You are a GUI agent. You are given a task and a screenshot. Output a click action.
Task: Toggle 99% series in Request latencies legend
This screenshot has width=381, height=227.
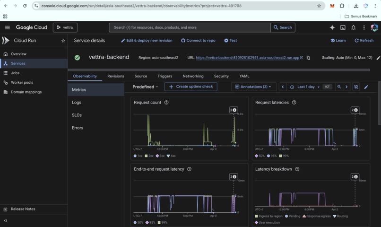pos(284,156)
